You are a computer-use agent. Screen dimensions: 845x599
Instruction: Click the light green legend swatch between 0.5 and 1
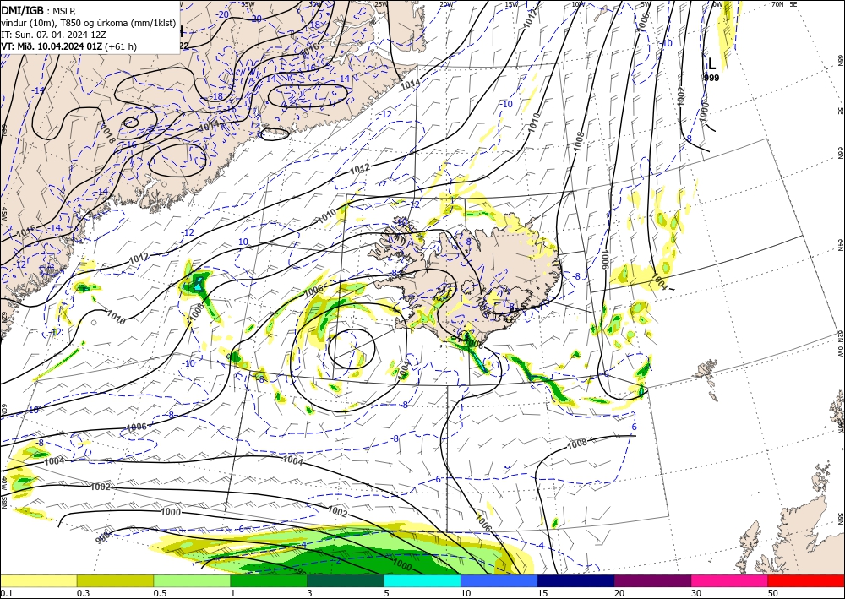(x=192, y=580)
